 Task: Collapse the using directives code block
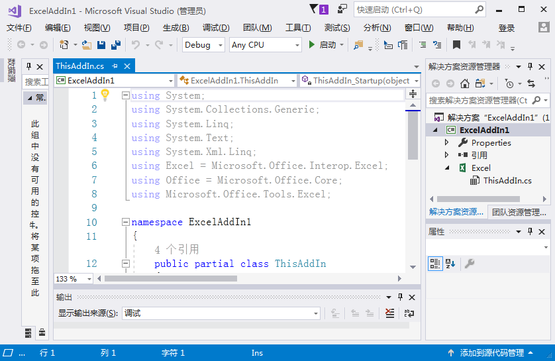click(x=125, y=95)
